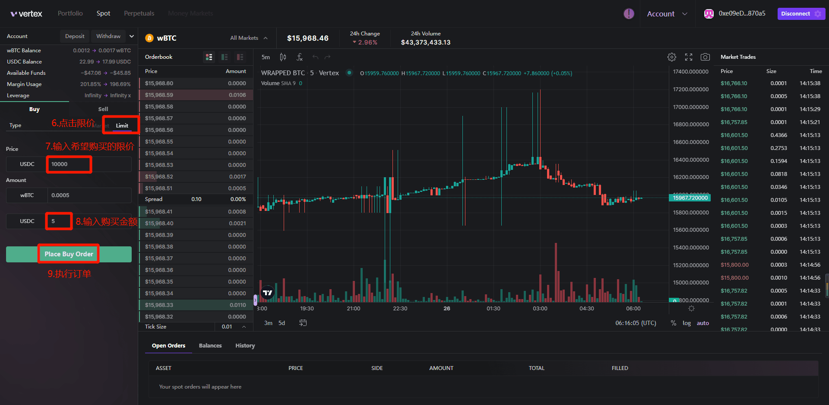Click ask row $15,968.59
The image size is (829, 405).
point(196,95)
